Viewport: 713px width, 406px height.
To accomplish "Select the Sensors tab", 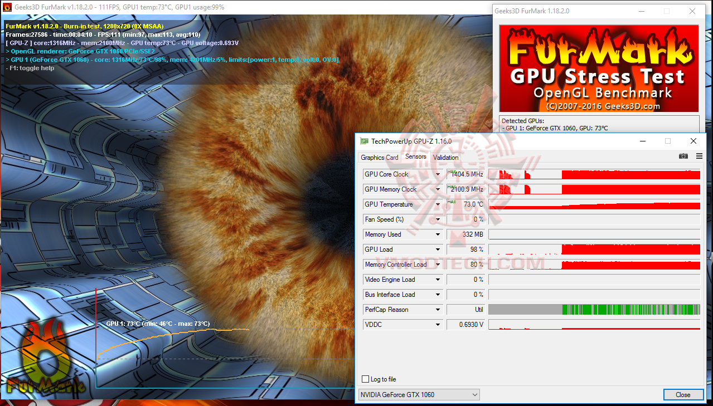I will 416,157.
